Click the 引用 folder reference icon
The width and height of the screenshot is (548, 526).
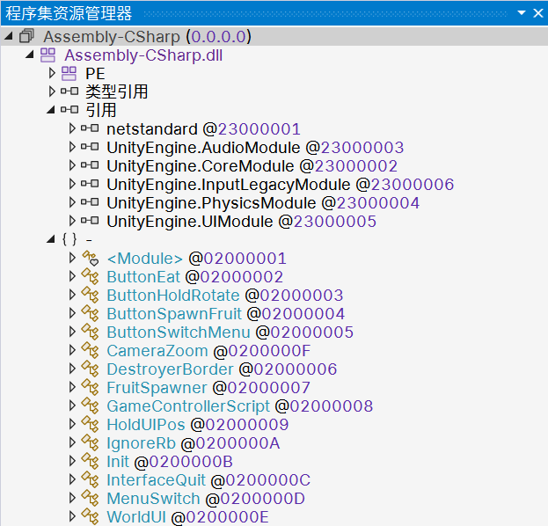[x=69, y=109]
